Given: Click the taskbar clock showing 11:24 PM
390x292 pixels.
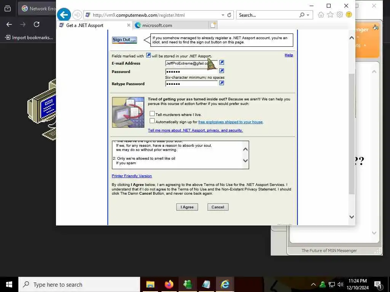Looking at the screenshot, I should click(x=357, y=284).
